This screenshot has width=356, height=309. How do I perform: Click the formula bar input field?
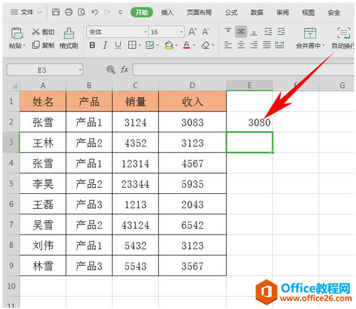tap(243, 70)
